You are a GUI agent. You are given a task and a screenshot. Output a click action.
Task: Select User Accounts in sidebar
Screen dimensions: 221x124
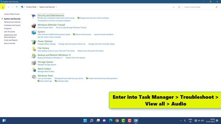point(9,32)
